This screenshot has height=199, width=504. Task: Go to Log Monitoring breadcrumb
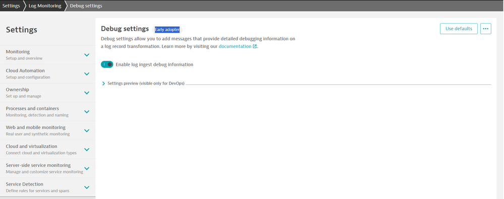(x=45, y=6)
